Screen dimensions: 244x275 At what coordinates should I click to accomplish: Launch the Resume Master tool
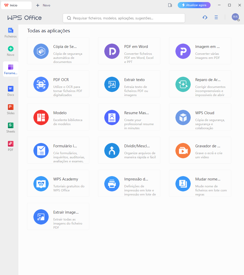point(129,117)
